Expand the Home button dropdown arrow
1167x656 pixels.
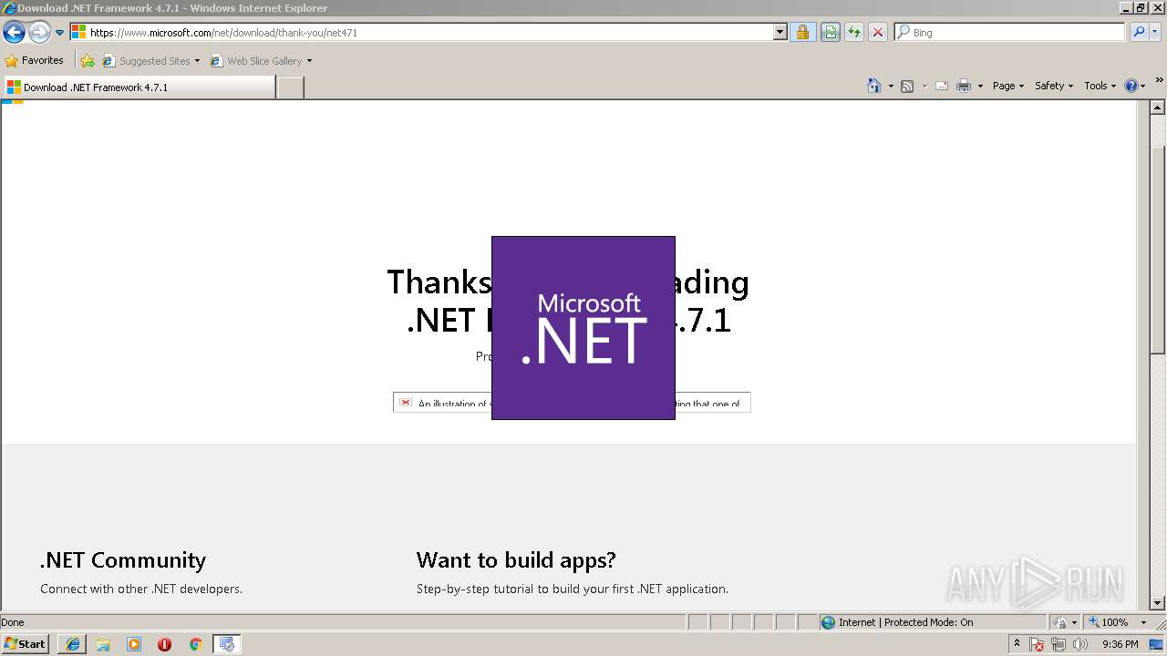click(891, 86)
